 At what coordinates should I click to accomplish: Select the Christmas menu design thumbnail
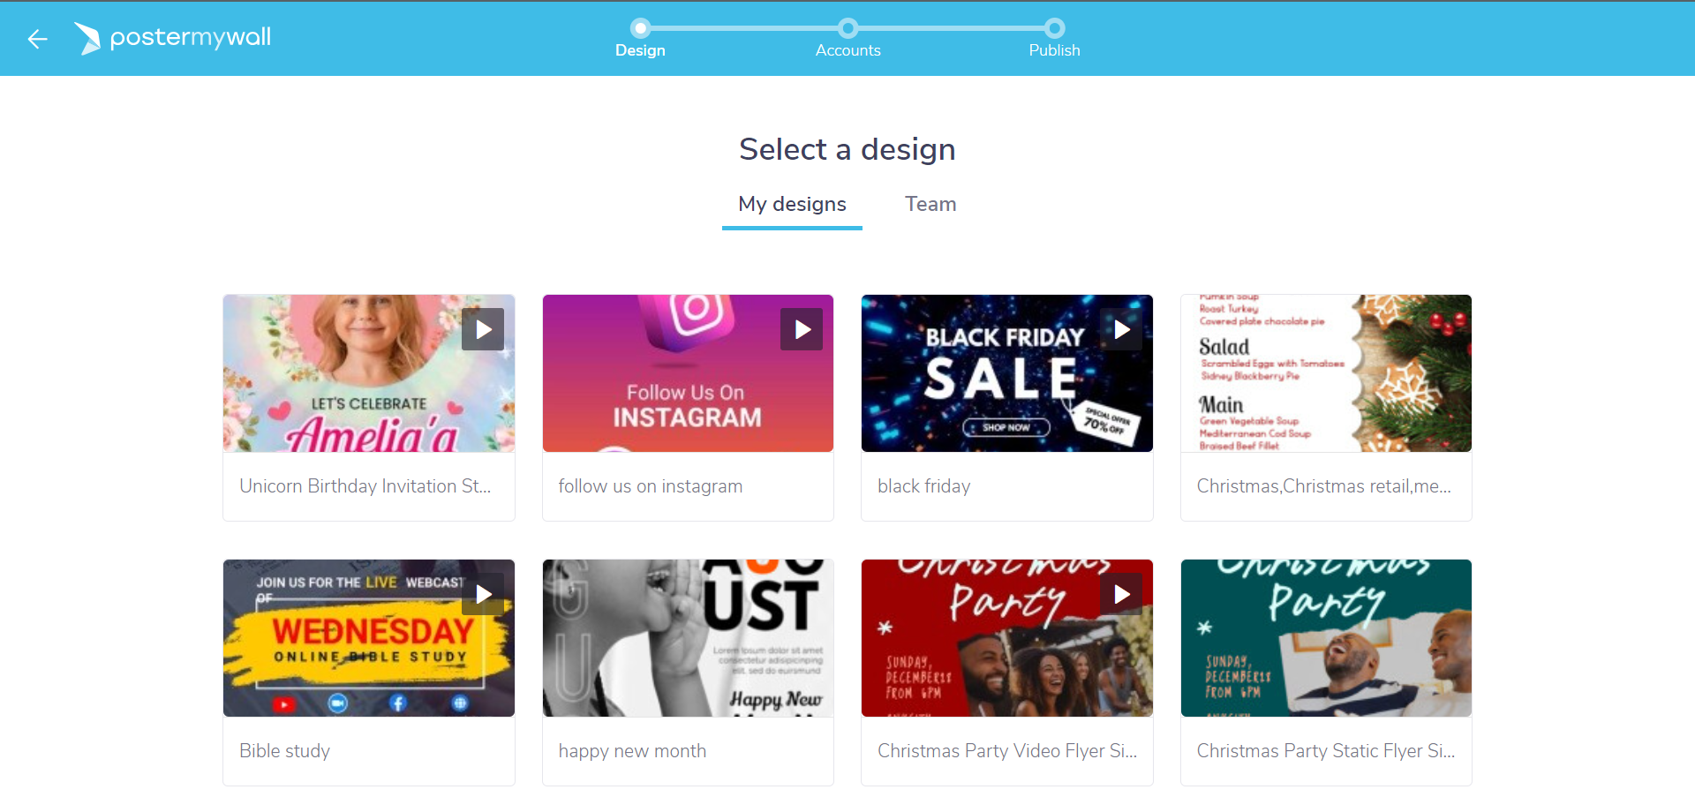pyautogui.click(x=1326, y=373)
